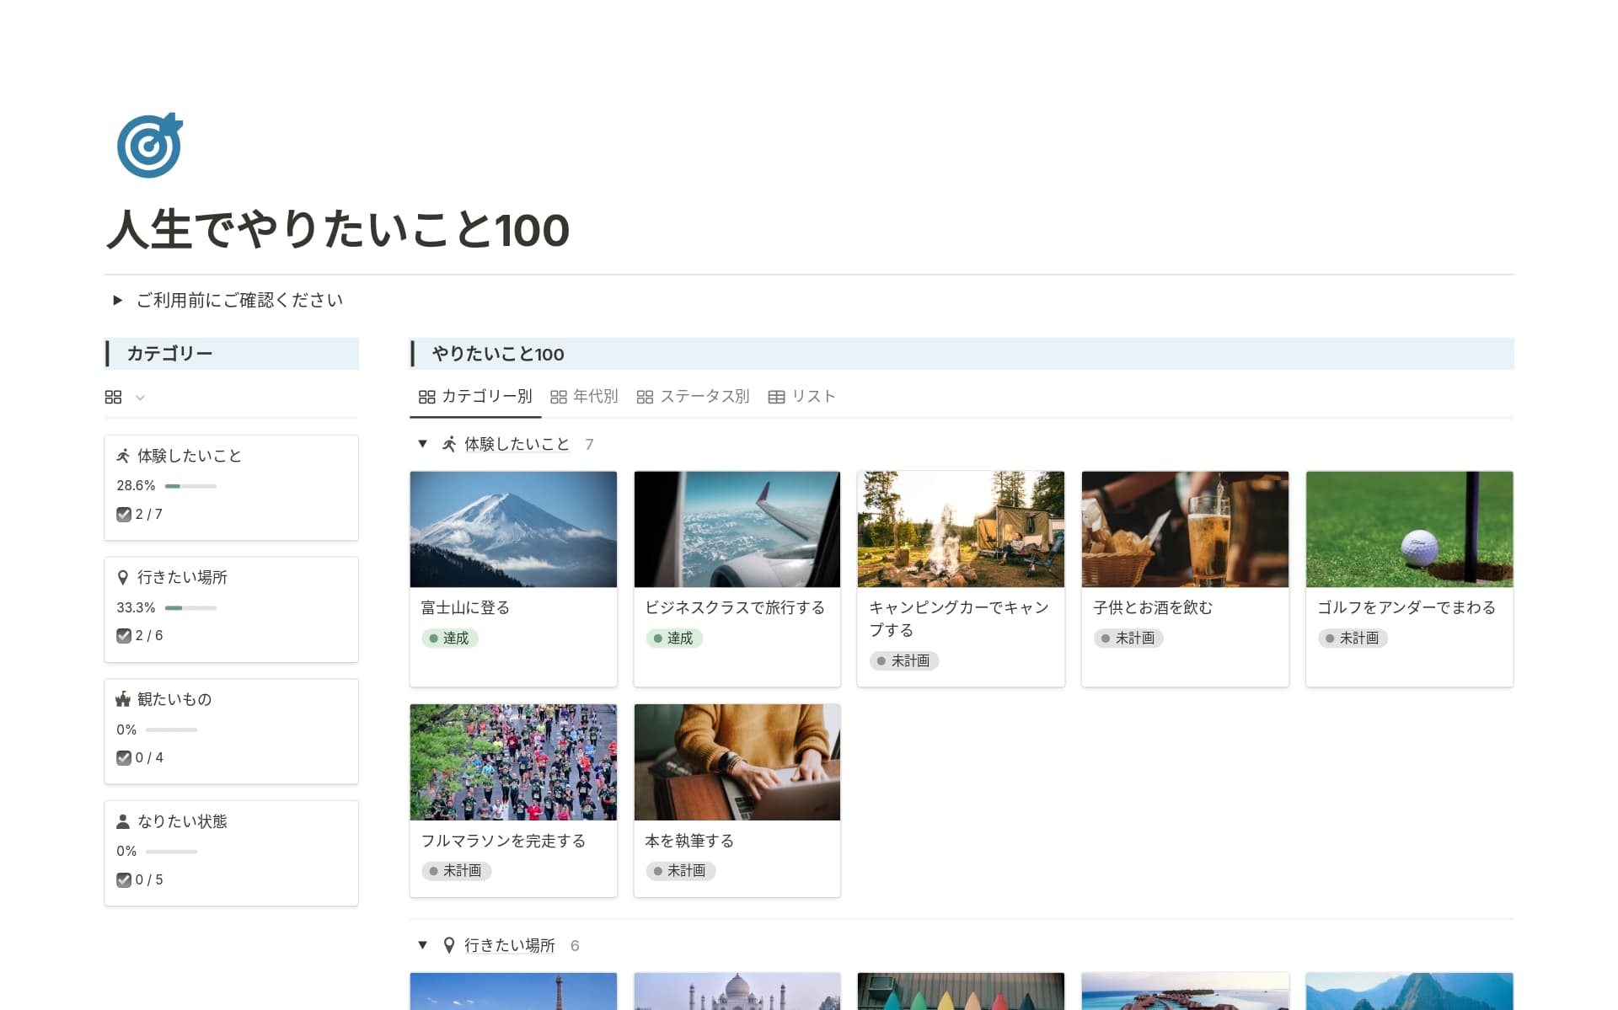Open view dropdown chevron under カテゴリー

point(140,398)
